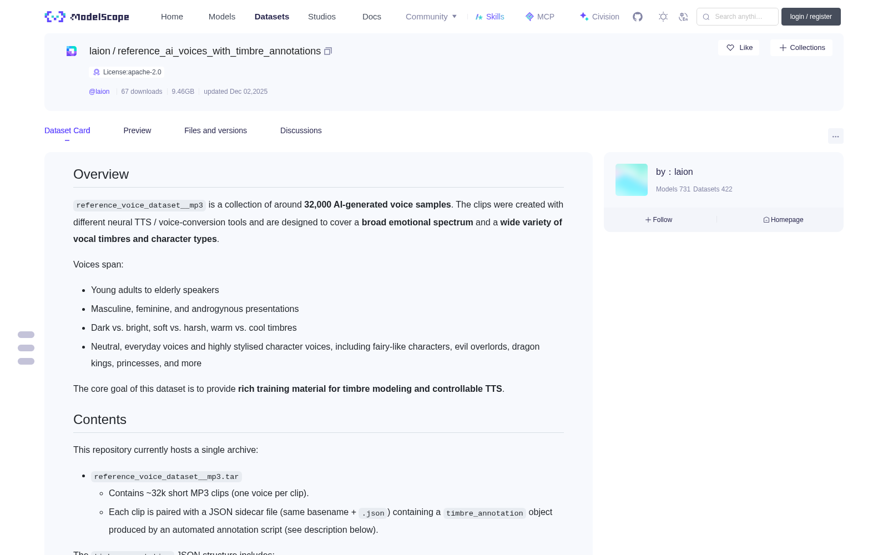The height and width of the screenshot is (555, 888).
Task: Click the '9.46GB' size text
Action: 183,92
